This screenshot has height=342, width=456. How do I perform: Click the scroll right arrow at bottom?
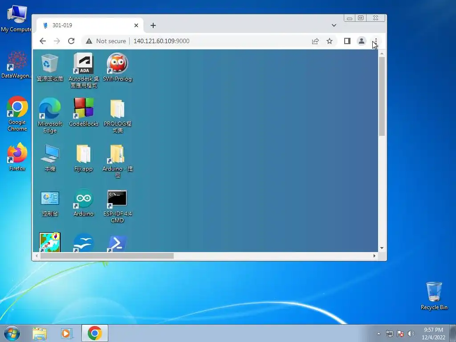click(374, 256)
